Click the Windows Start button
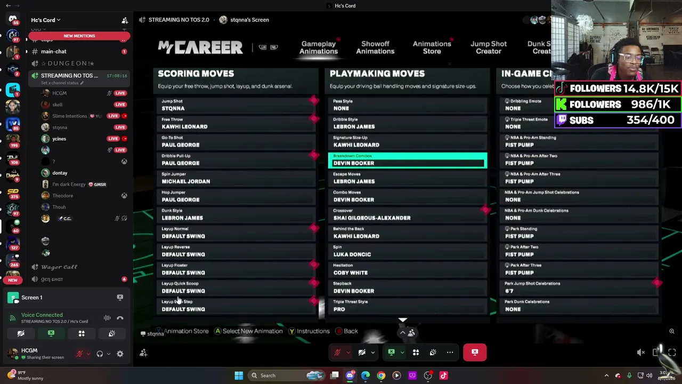682x384 pixels. tap(239, 375)
